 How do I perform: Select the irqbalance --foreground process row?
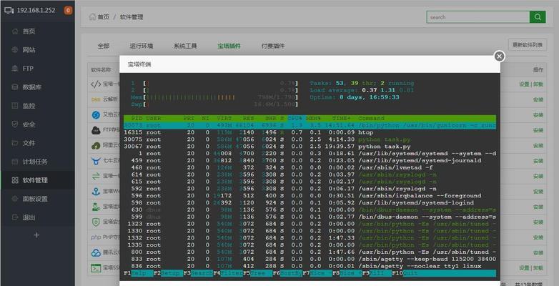[x=310, y=196]
